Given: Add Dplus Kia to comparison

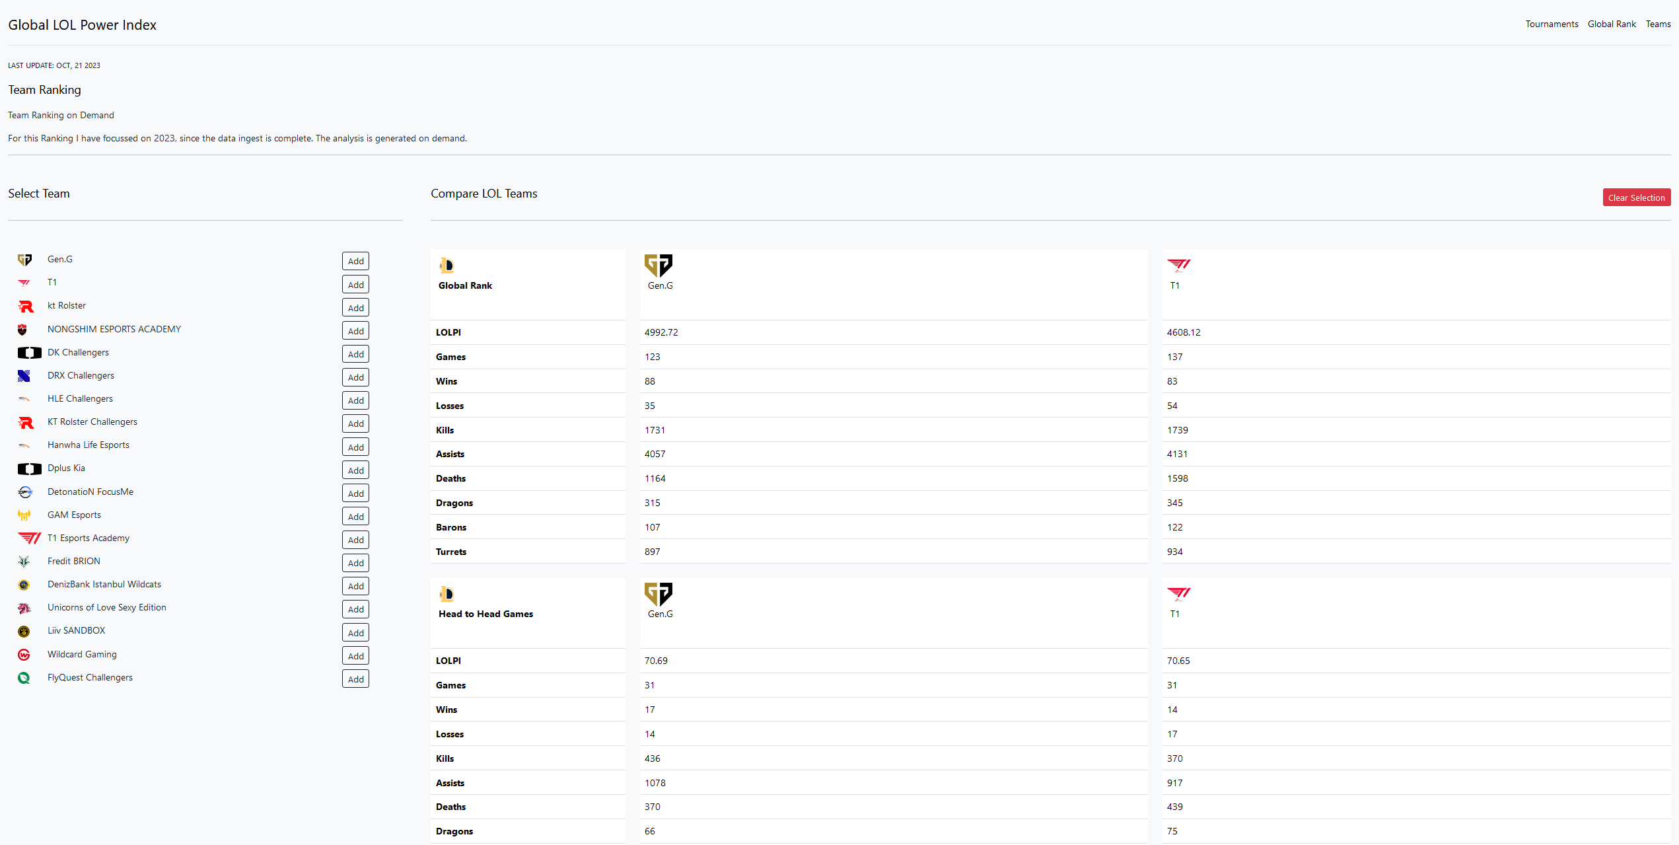Looking at the screenshot, I should pos(355,470).
